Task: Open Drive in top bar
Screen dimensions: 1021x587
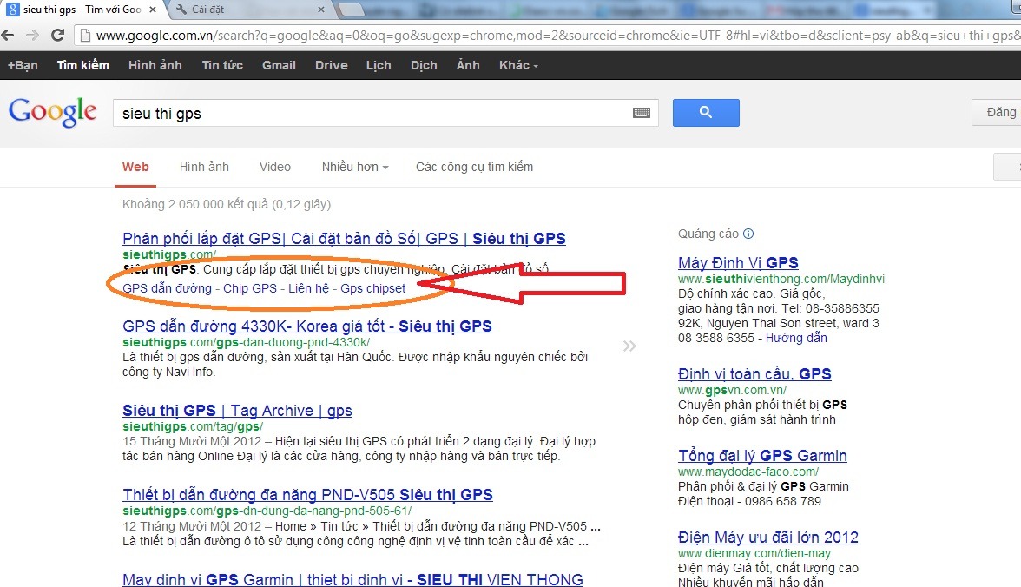Action: pyautogui.click(x=332, y=65)
